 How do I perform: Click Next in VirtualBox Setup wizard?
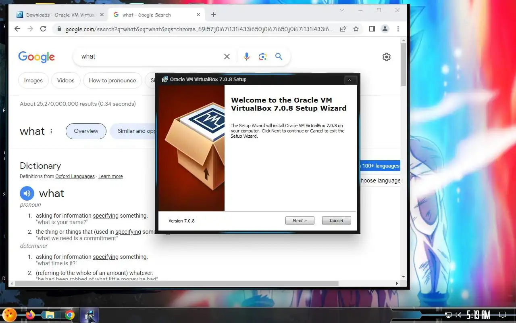(x=300, y=220)
